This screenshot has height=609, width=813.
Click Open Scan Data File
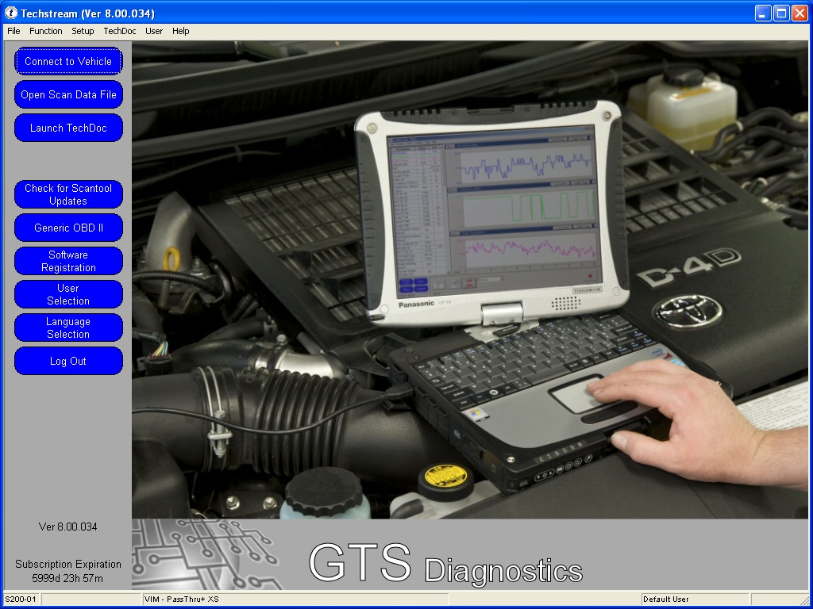coord(68,94)
